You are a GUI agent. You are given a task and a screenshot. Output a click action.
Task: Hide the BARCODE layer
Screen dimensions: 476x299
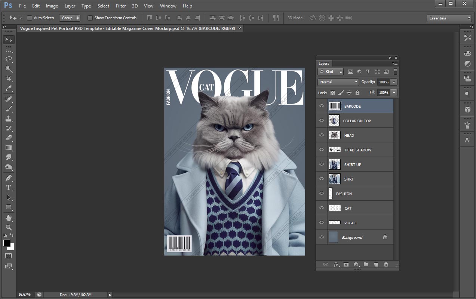[321, 106]
